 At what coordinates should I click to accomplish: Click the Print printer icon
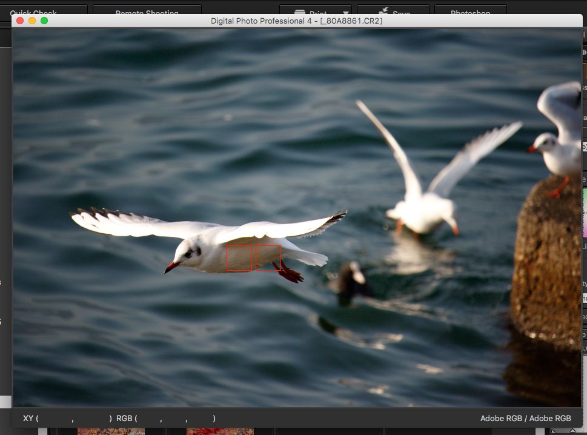click(300, 12)
